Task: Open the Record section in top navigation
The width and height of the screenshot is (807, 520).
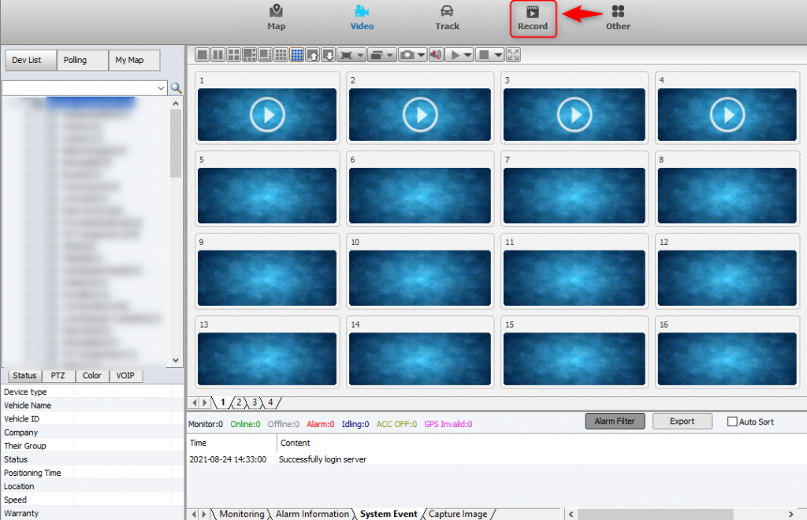Action: pyautogui.click(x=533, y=18)
